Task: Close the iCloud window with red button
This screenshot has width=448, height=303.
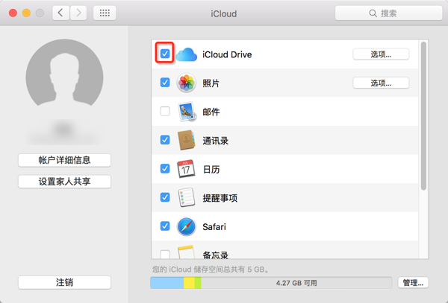Action: 13,13
